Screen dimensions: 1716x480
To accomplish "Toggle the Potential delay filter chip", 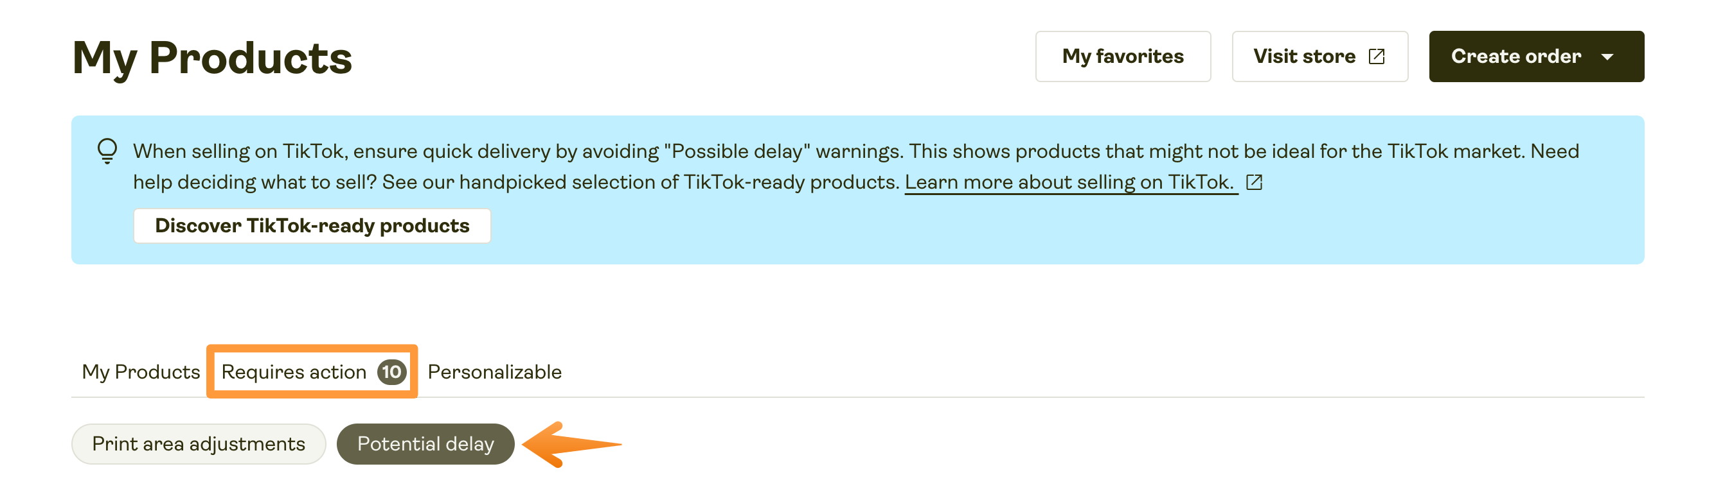I will (x=425, y=444).
